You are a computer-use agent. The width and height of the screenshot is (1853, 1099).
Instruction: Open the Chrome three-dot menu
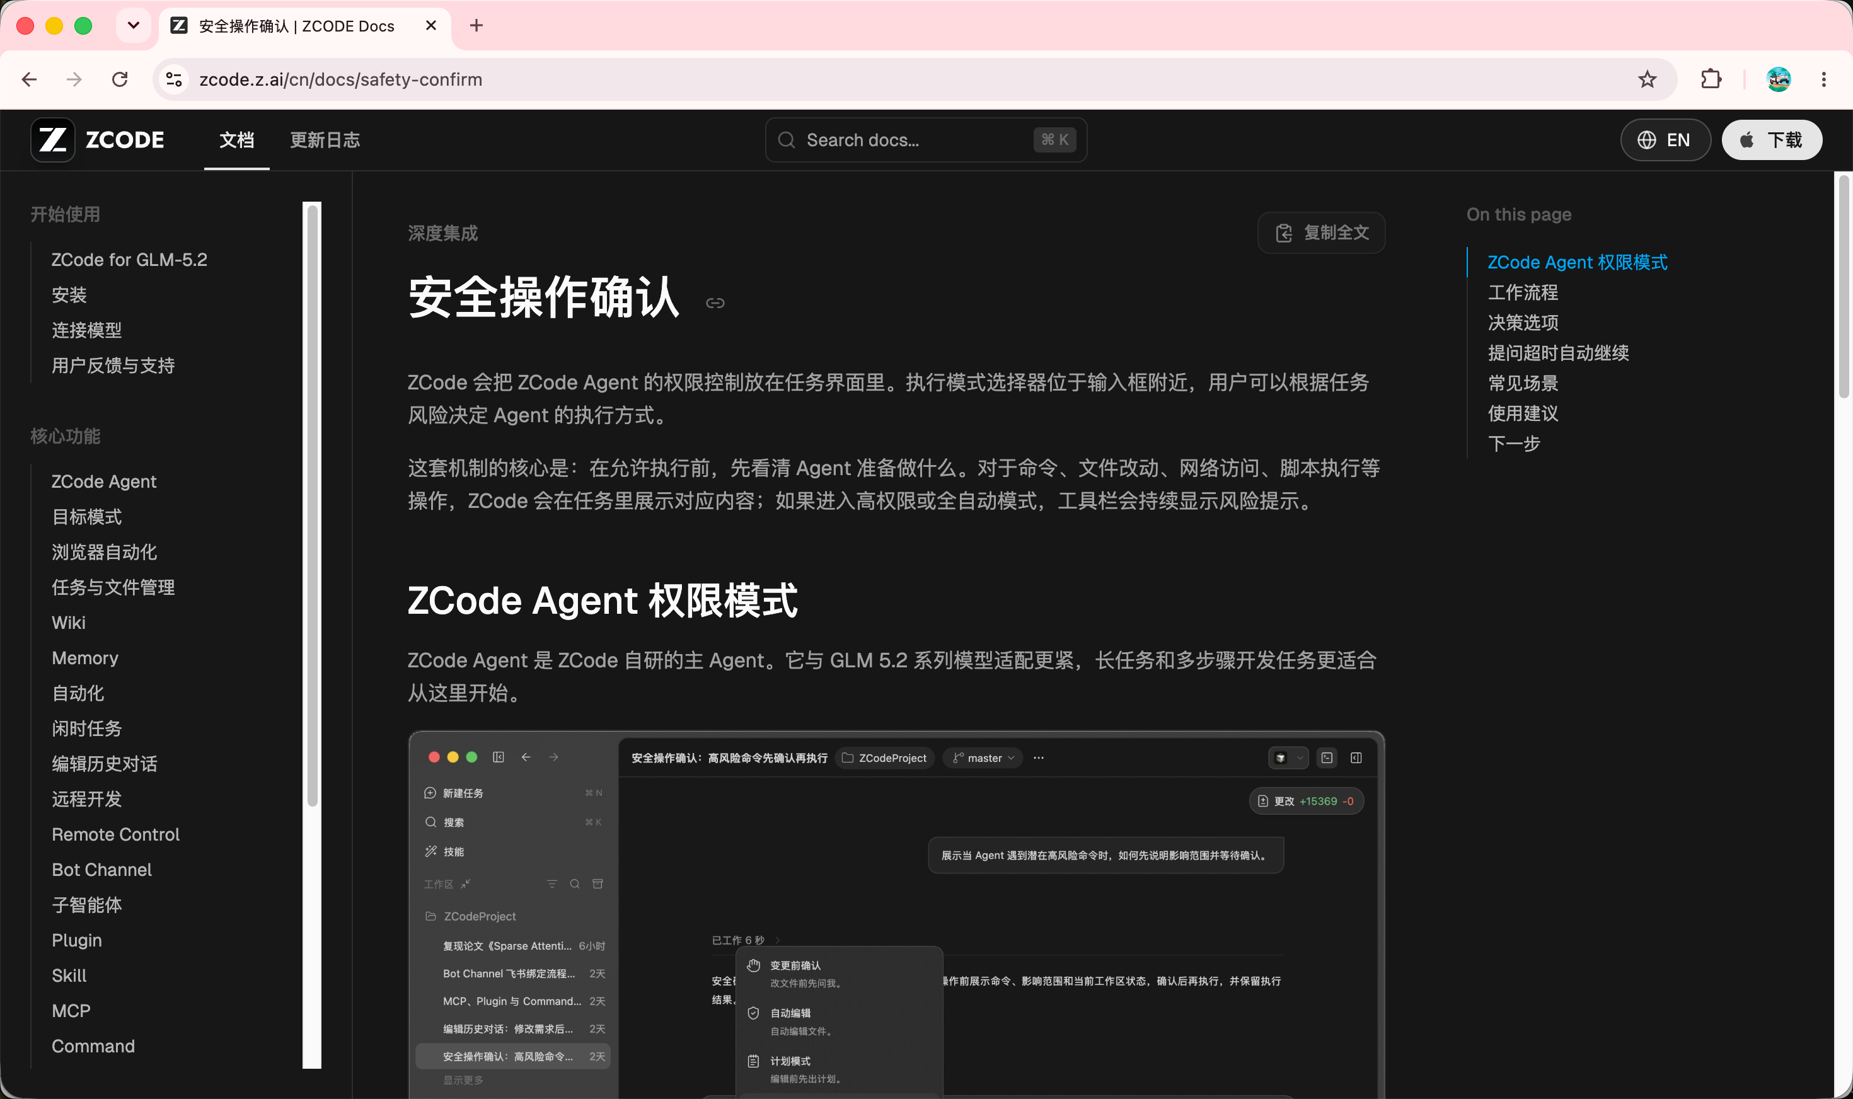[1823, 79]
